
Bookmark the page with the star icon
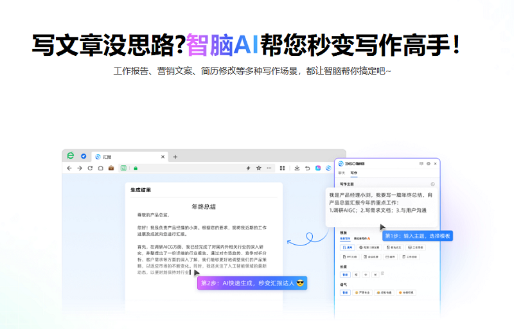tap(258, 168)
